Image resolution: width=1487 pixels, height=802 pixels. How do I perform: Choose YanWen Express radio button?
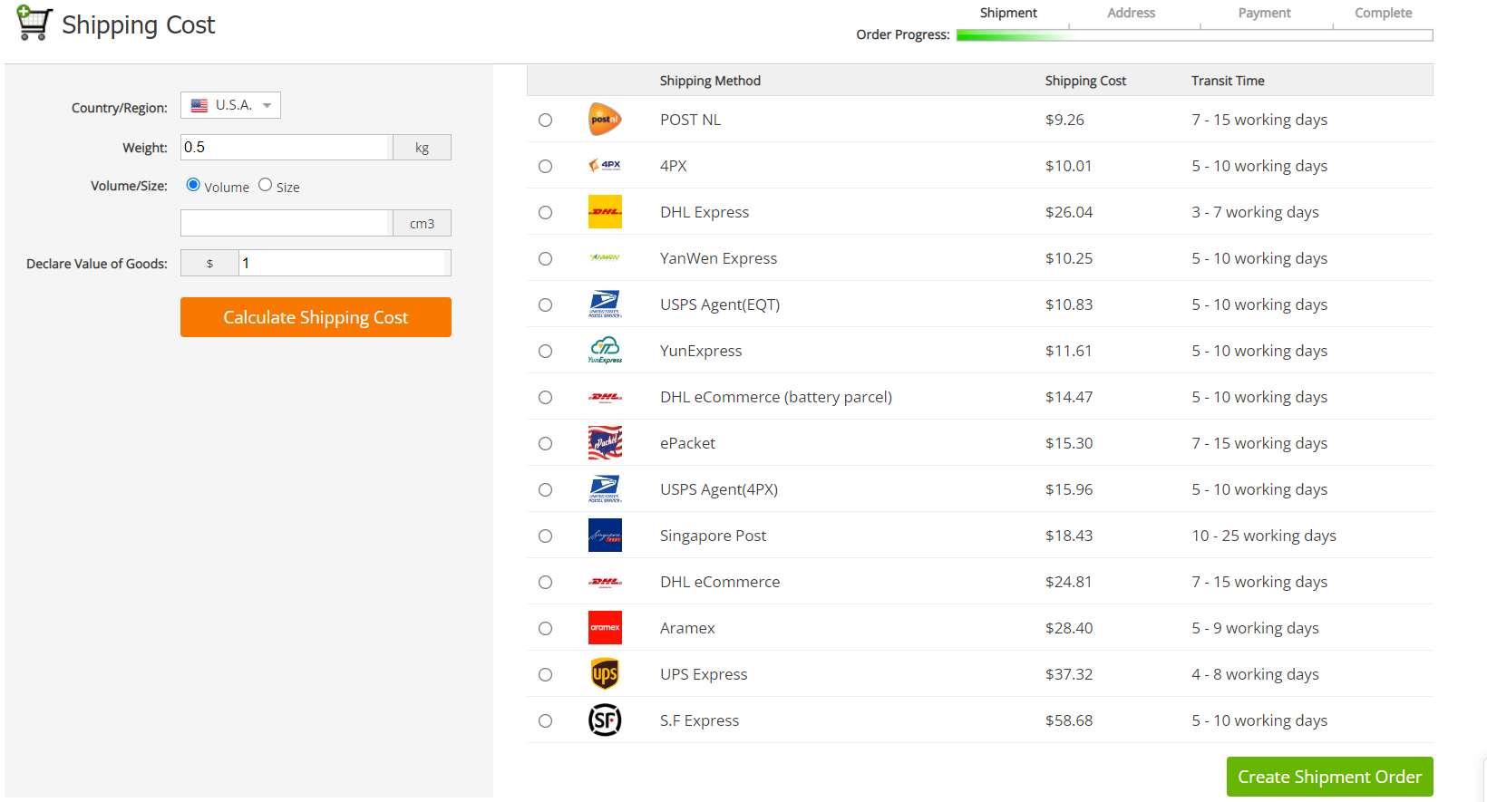545,258
